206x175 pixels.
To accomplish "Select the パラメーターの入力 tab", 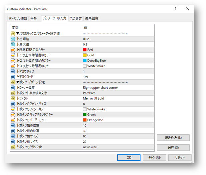I will 55,18.
